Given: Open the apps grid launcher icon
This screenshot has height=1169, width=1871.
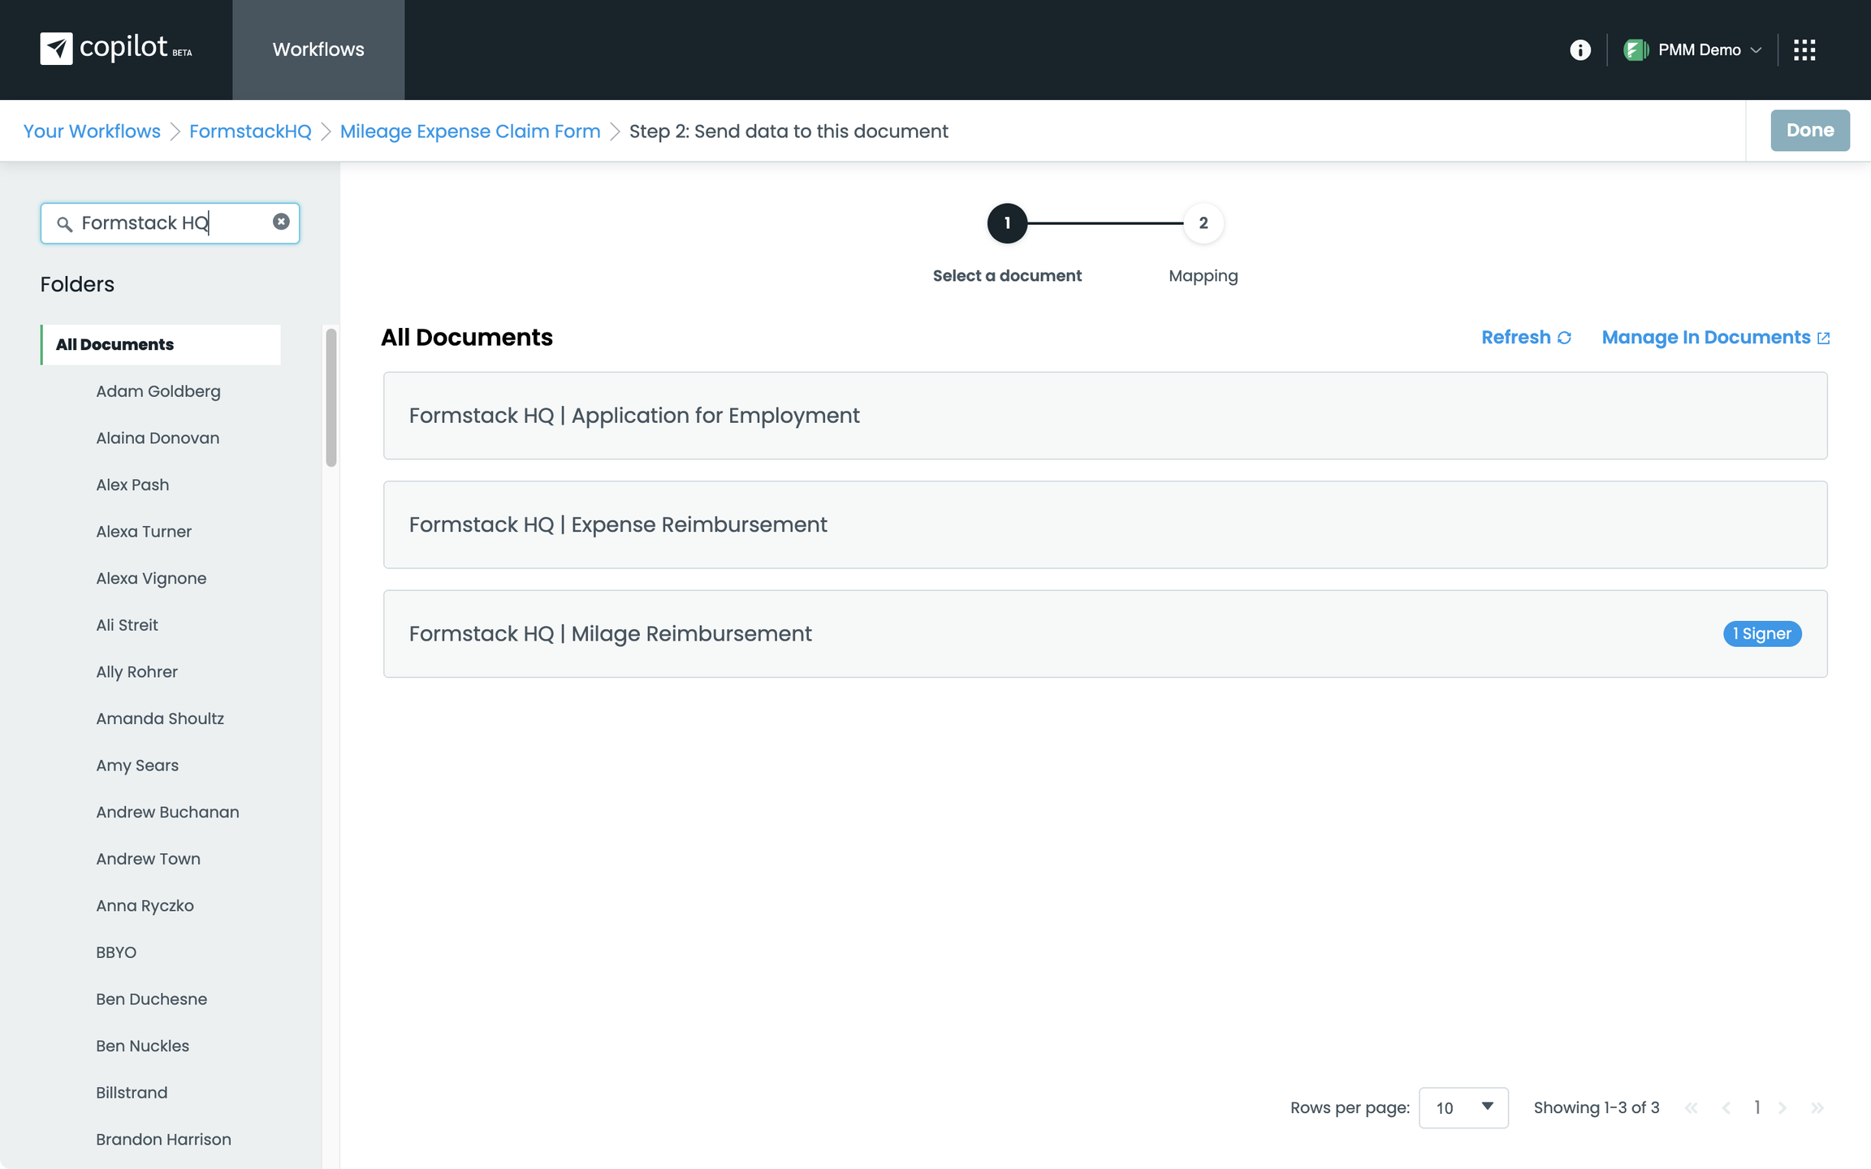Looking at the screenshot, I should [x=1804, y=50].
